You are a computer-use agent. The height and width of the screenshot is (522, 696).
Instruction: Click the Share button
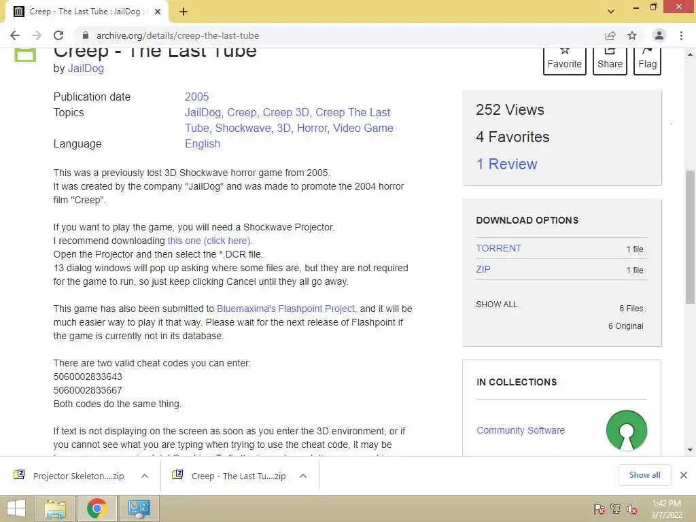(610, 60)
